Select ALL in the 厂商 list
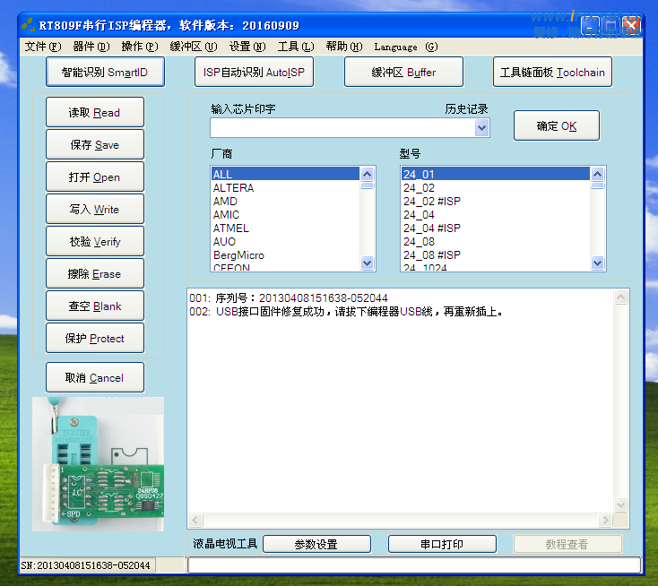 click(285, 174)
